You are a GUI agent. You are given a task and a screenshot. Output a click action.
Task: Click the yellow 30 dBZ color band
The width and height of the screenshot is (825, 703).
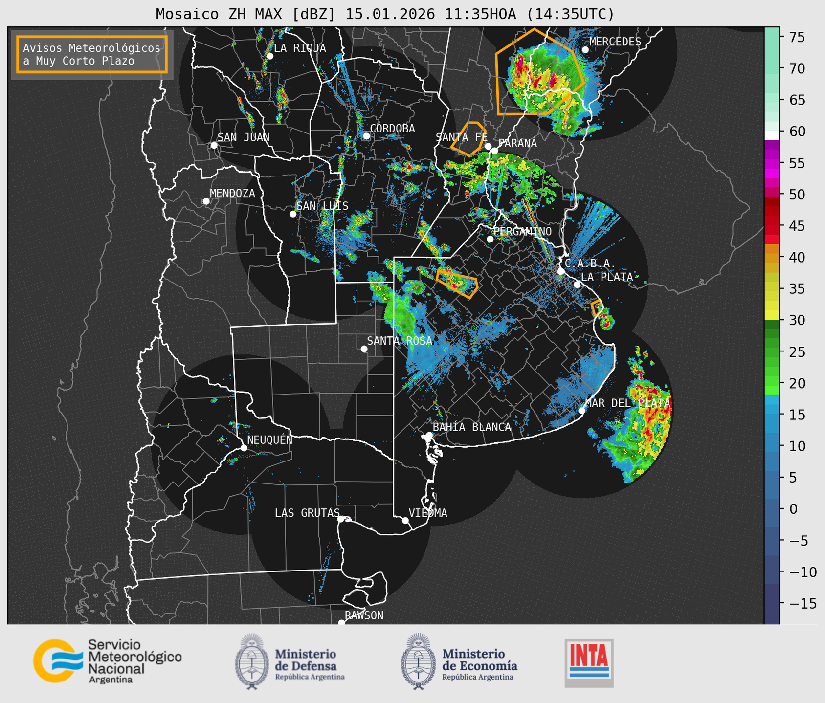(x=772, y=315)
